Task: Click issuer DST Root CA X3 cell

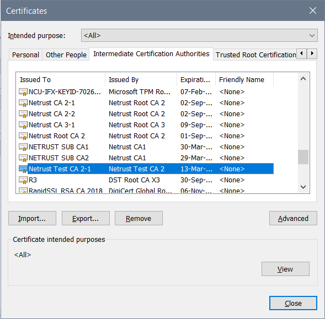Action: click(x=134, y=180)
